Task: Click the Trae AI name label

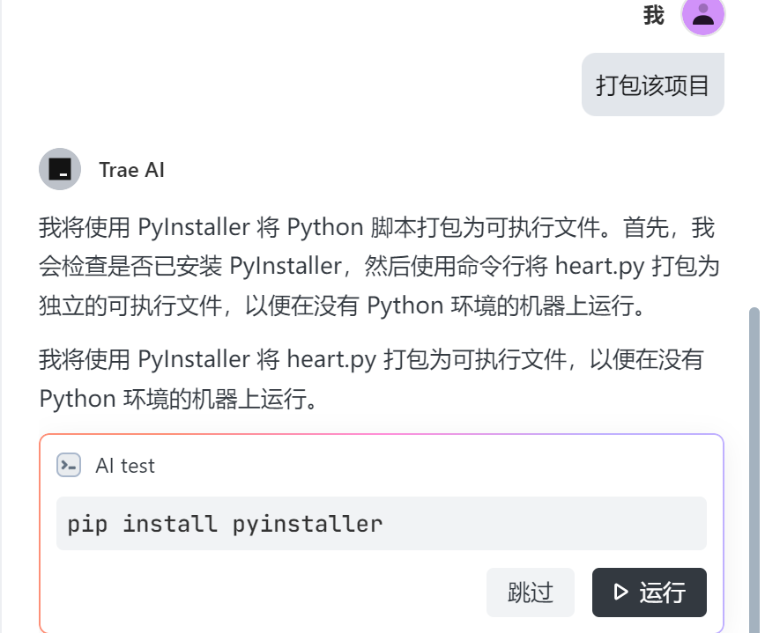Action: 130,169
